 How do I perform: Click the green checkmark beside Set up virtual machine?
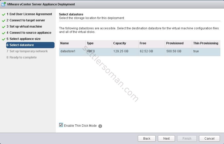(4, 27)
